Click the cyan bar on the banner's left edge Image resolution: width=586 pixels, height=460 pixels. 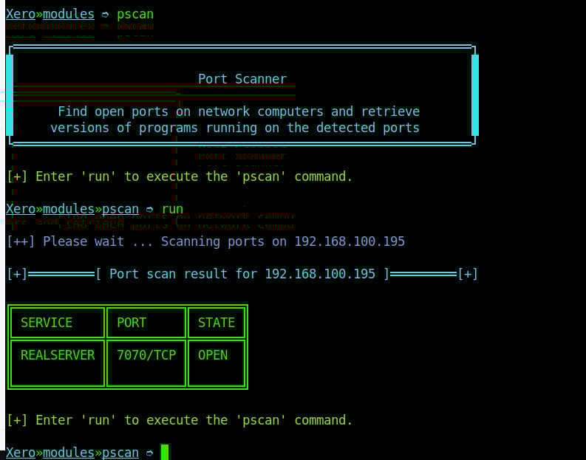10,95
